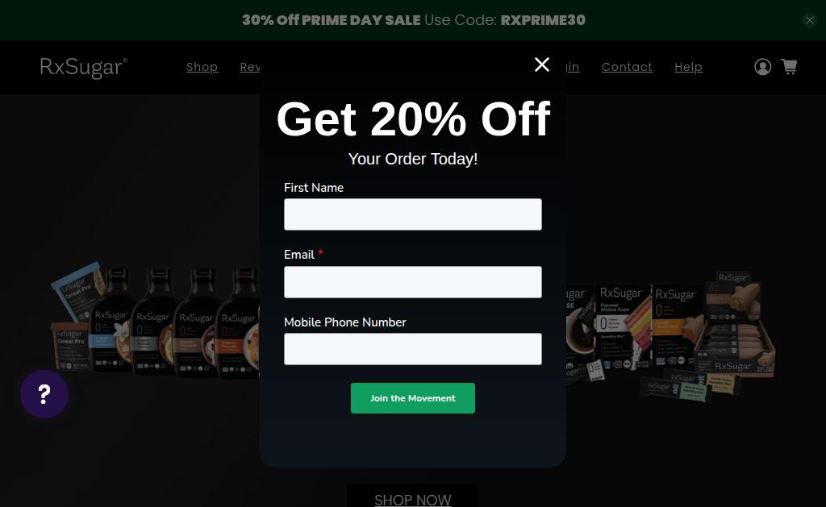Click the partially hidden Login link
Image resolution: width=826 pixels, height=507 pixels.
tap(574, 67)
